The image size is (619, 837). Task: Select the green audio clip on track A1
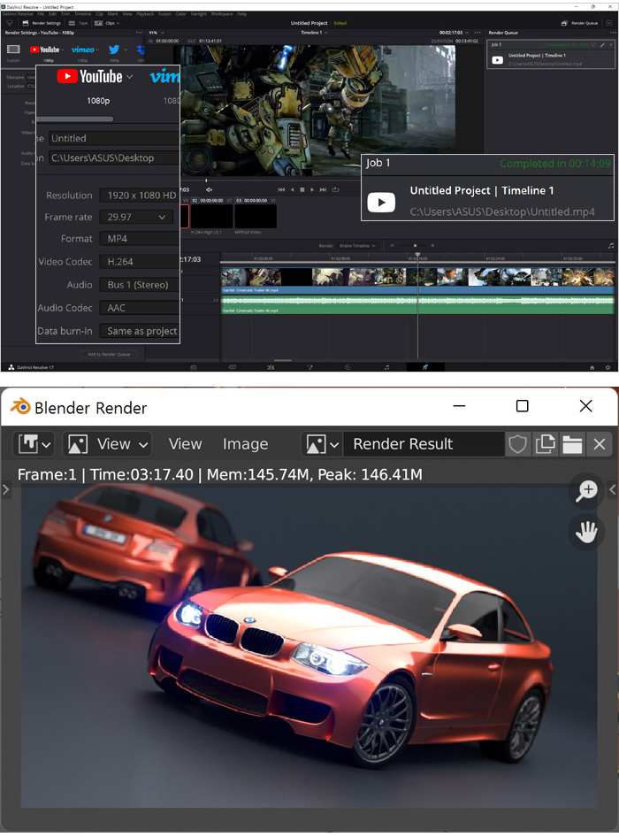pyautogui.click(x=417, y=304)
